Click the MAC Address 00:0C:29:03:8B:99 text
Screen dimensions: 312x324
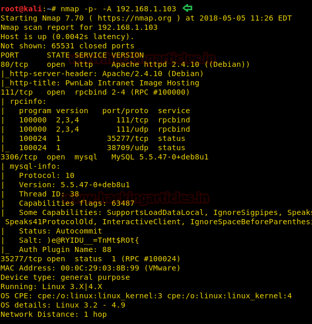point(90,268)
